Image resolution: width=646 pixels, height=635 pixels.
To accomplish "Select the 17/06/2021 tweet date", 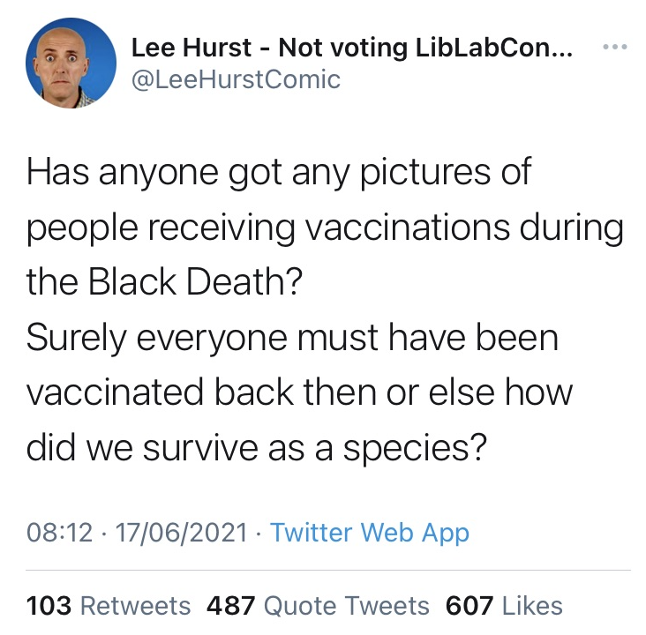I will pyautogui.click(x=181, y=533).
